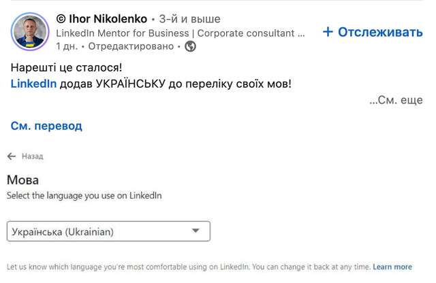The image size is (436, 283).
Task: Click the © symbol before the author name
Action: [61, 18]
